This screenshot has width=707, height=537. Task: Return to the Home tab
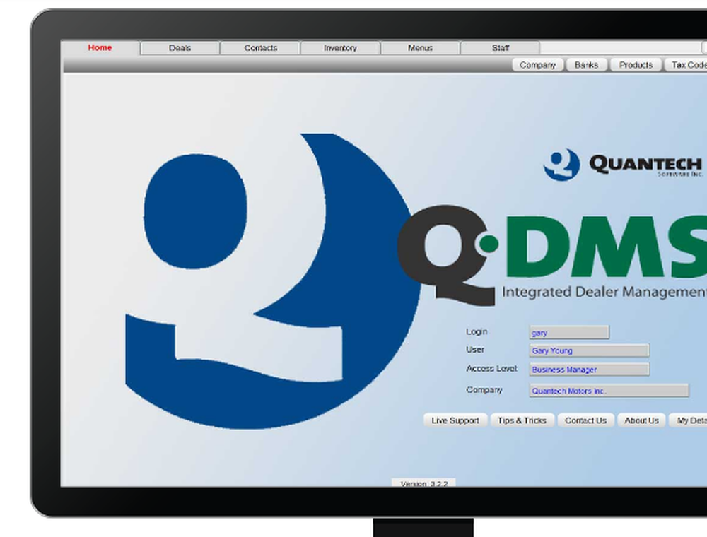click(100, 47)
